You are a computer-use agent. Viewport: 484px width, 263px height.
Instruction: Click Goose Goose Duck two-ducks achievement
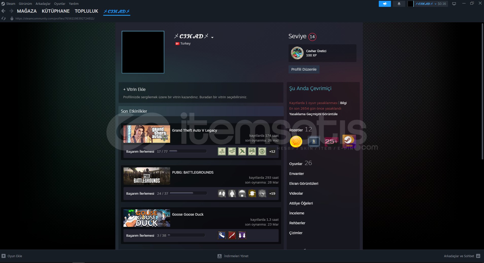242,235
